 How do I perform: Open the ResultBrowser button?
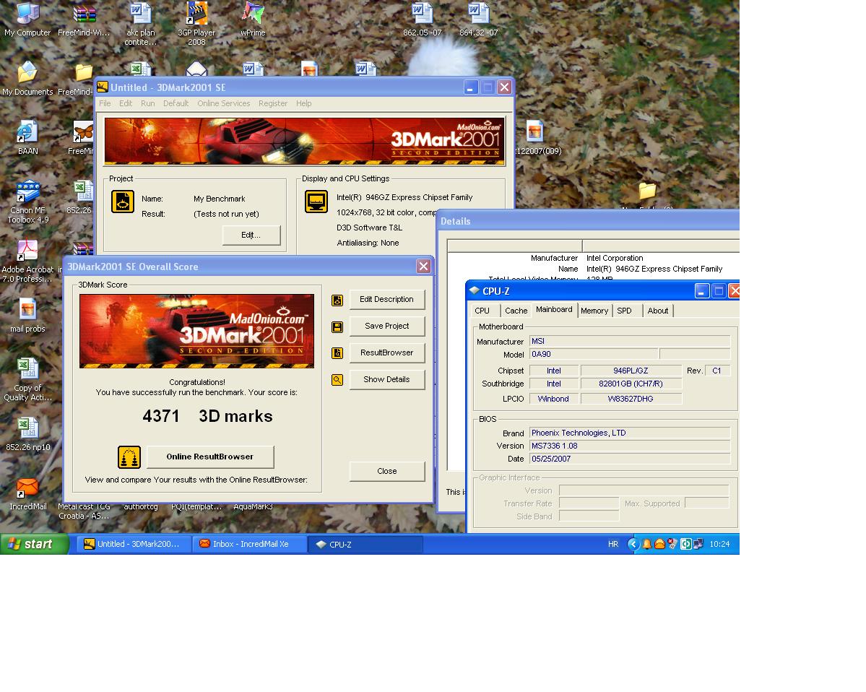point(386,353)
